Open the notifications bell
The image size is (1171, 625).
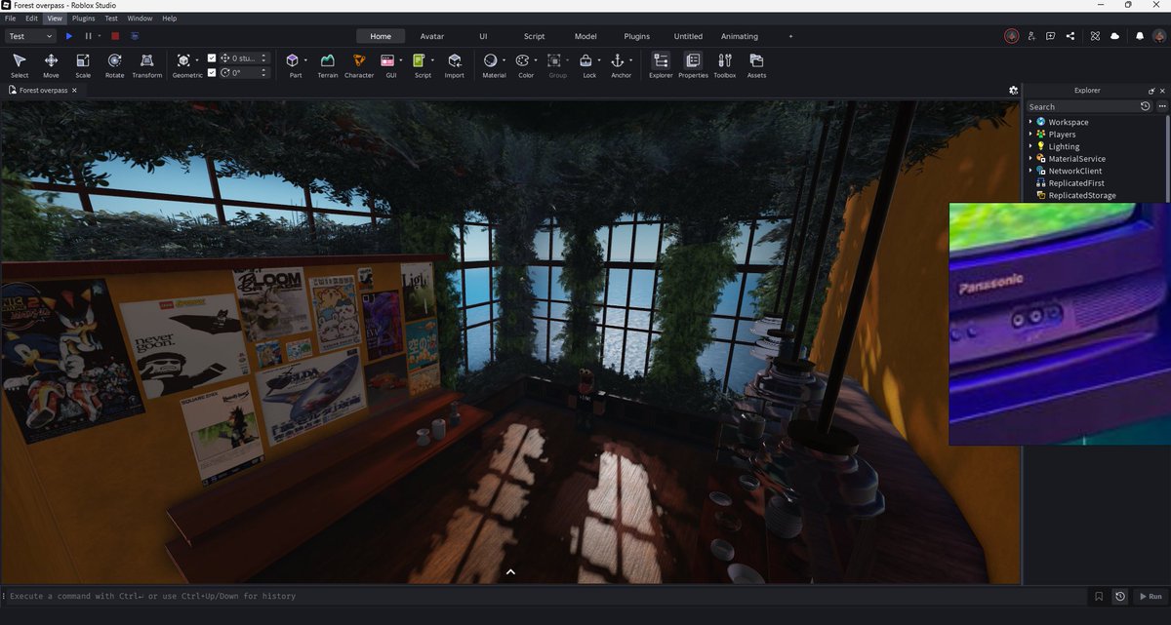tap(1140, 36)
